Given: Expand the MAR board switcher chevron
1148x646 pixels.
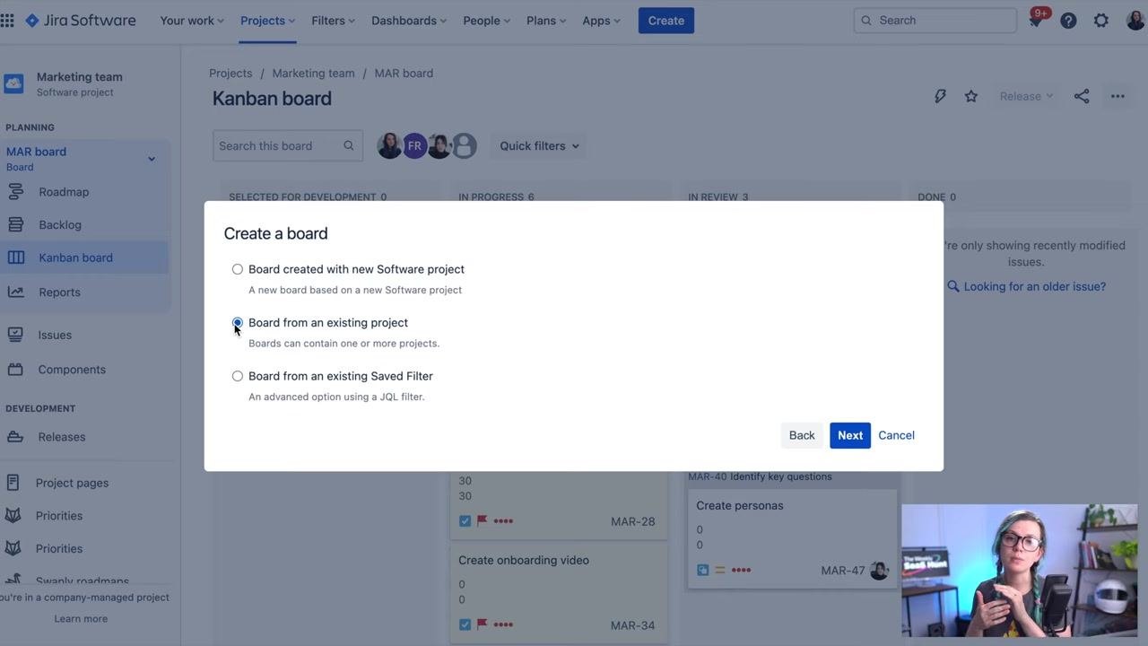Looking at the screenshot, I should tap(152, 159).
